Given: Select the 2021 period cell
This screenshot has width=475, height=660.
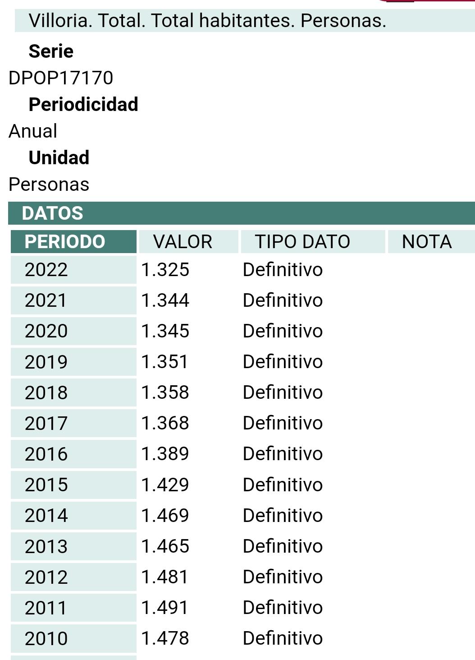Looking at the screenshot, I should point(73,300).
